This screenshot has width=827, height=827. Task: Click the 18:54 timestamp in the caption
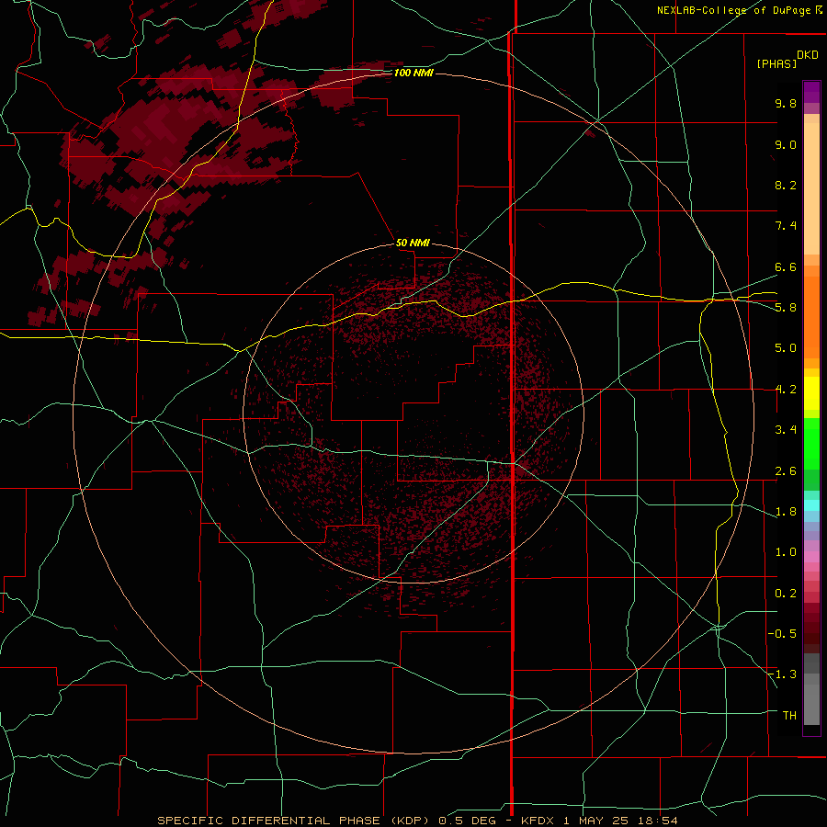[x=660, y=821]
